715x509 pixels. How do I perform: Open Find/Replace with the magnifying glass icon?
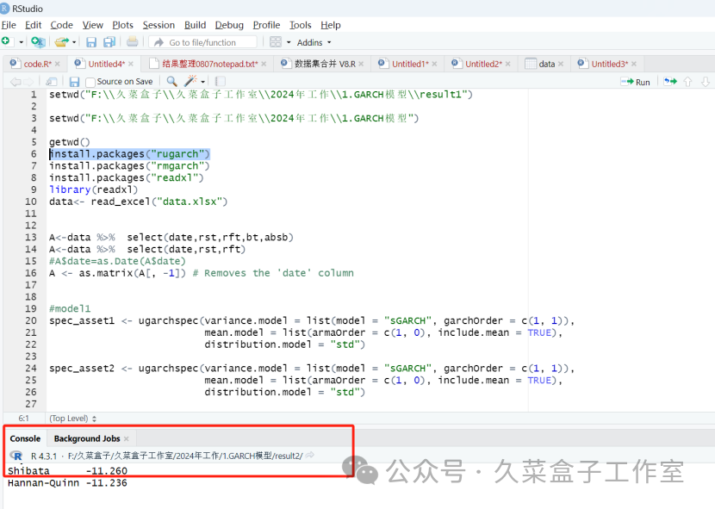(x=171, y=81)
